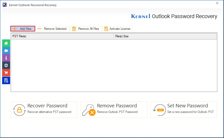
Task: Click the PST File(s) column header
Action: click(62, 36)
